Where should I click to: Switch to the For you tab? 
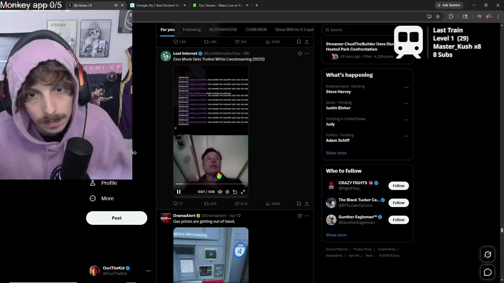tap(167, 29)
